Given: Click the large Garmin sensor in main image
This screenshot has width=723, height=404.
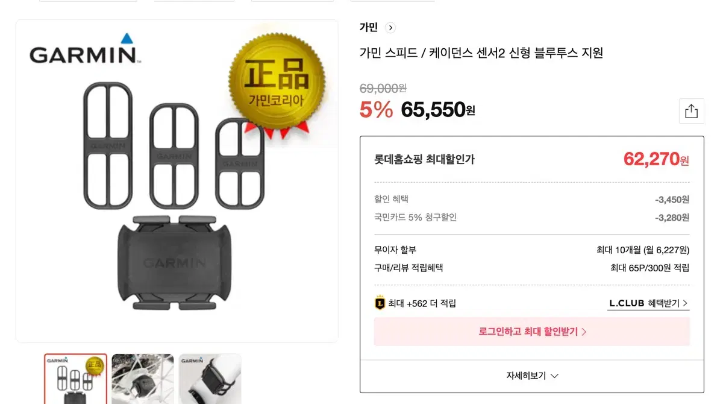Looking at the screenshot, I should coord(174,263).
